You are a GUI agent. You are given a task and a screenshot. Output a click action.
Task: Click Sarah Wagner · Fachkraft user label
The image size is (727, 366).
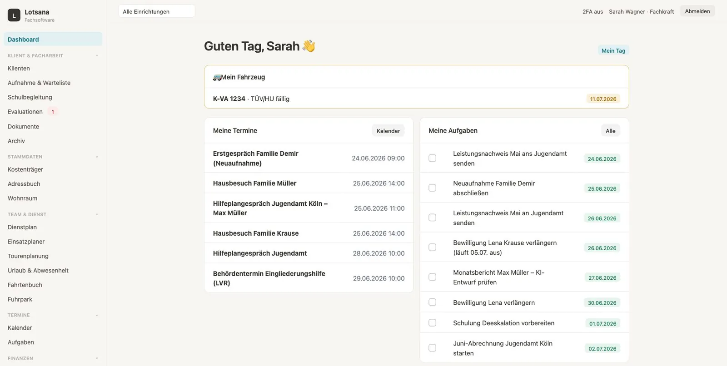[641, 12]
